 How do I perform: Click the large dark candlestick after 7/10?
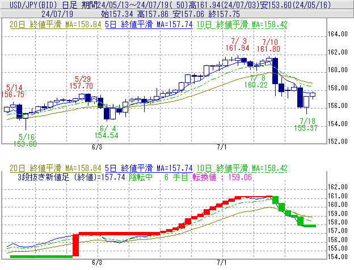click(x=275, y=71)
